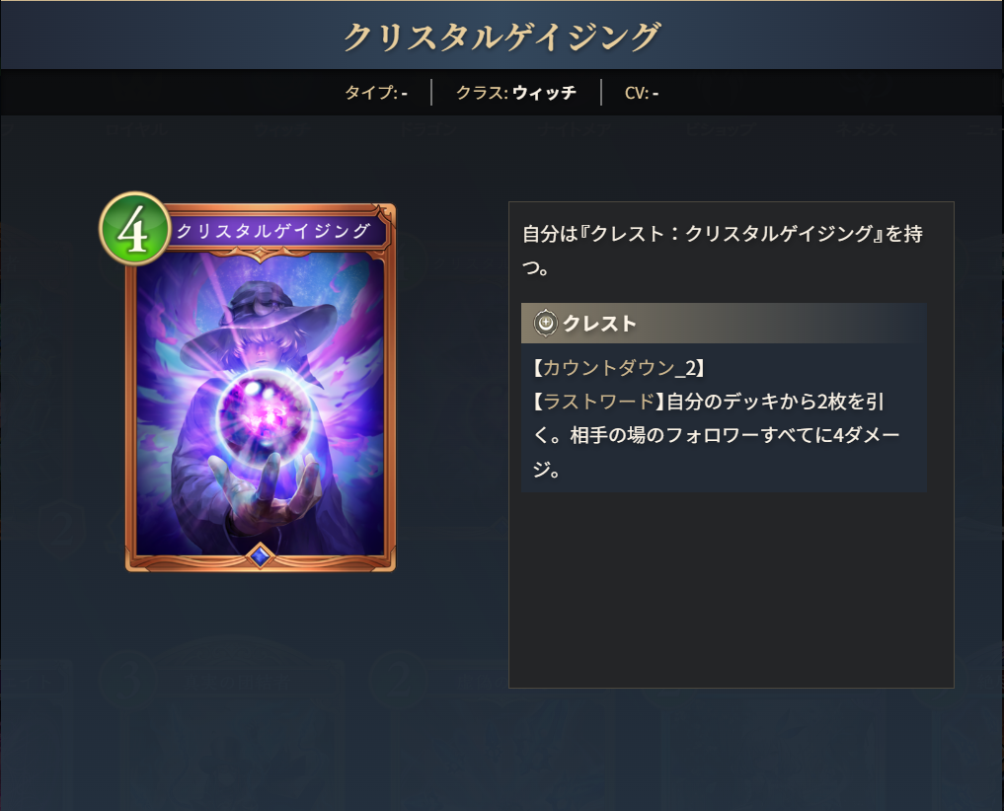Switch to the faded ビショップ tab

(720, 130)
